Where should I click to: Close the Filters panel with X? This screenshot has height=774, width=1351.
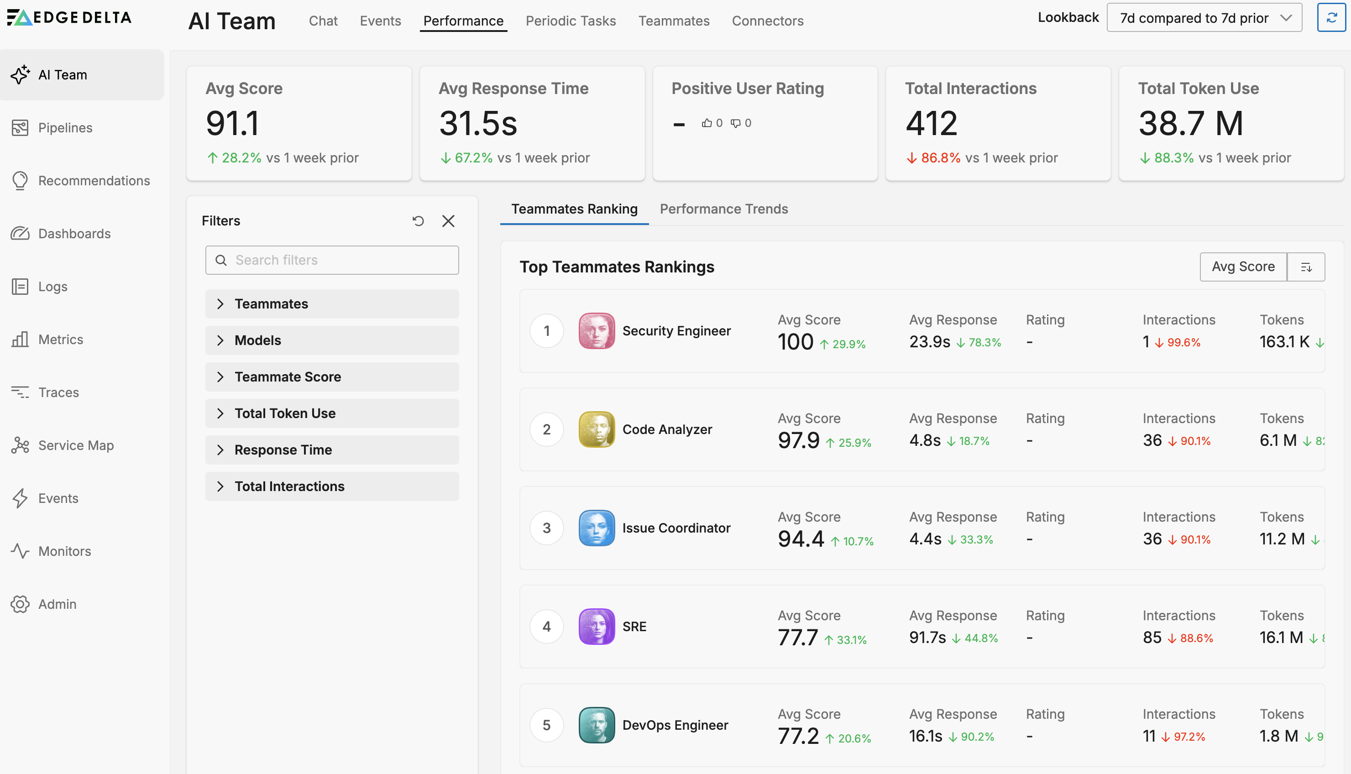[x=448, y=220]
